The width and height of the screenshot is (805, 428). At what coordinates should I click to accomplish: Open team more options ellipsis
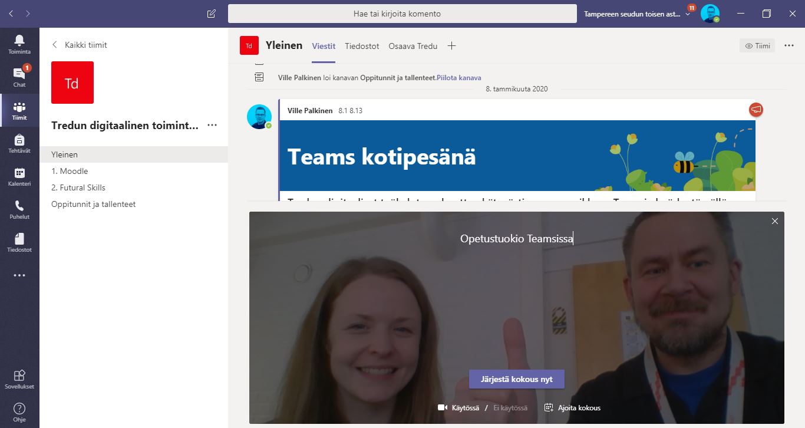point(213,125)
